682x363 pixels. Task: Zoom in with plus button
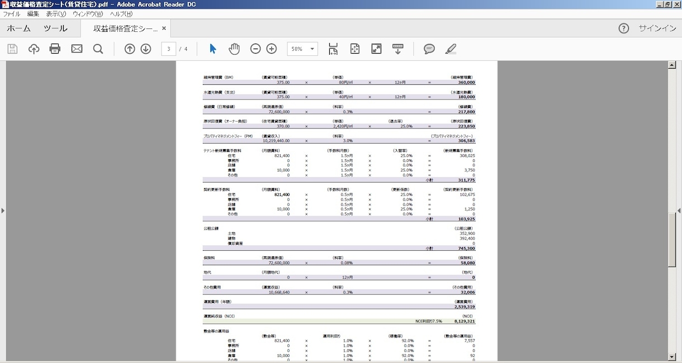[272, 49]
